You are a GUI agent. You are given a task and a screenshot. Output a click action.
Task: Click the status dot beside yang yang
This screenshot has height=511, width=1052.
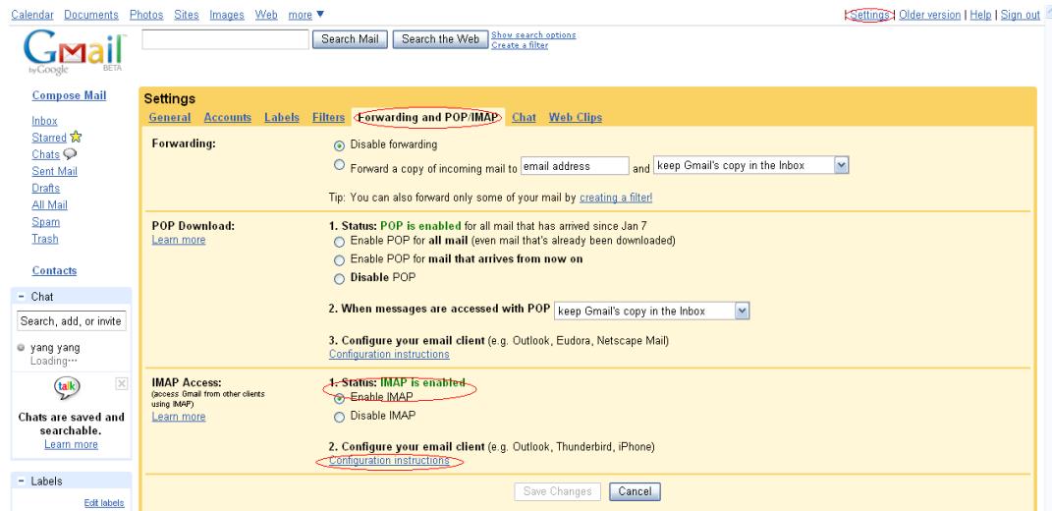(x=22, y=348)
